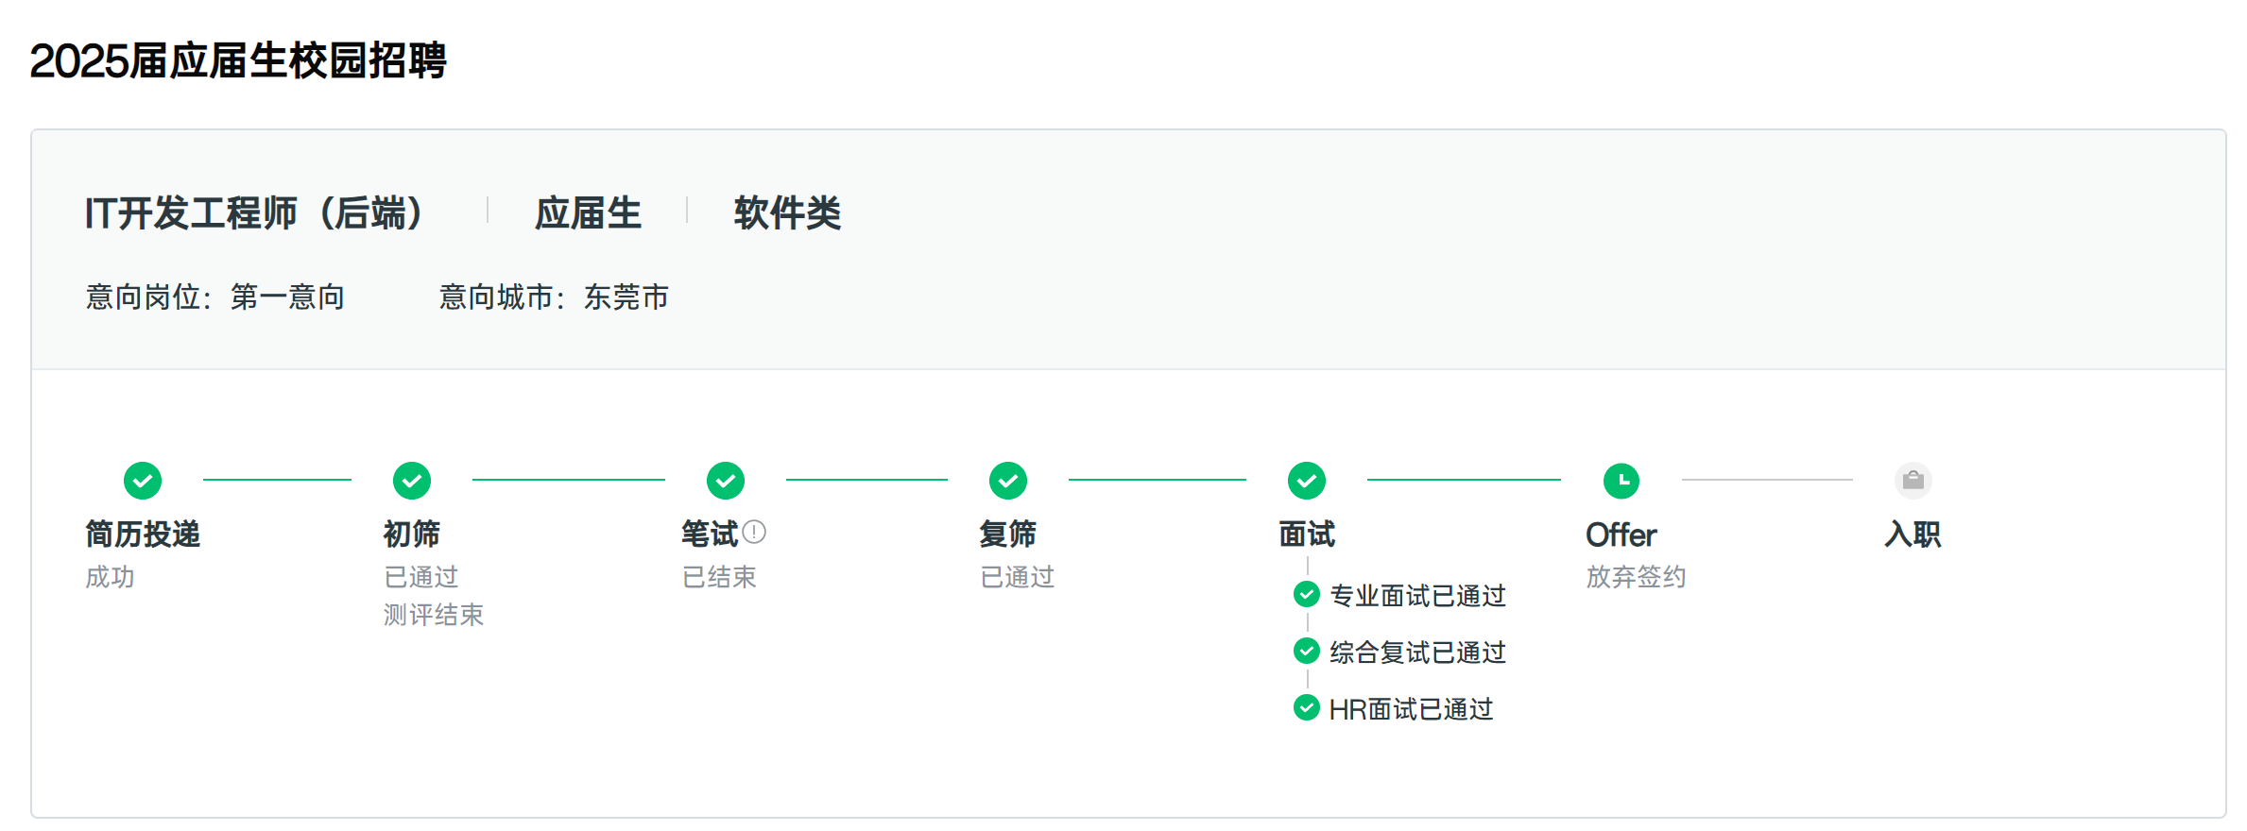Click the 入职 briefcase icon
Image resolution: width=2247 pixels, height=831 pixels.
[1913, 481]
